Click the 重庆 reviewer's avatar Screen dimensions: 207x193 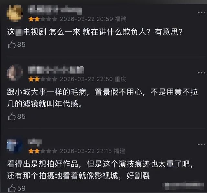click(x=15, y=73)
